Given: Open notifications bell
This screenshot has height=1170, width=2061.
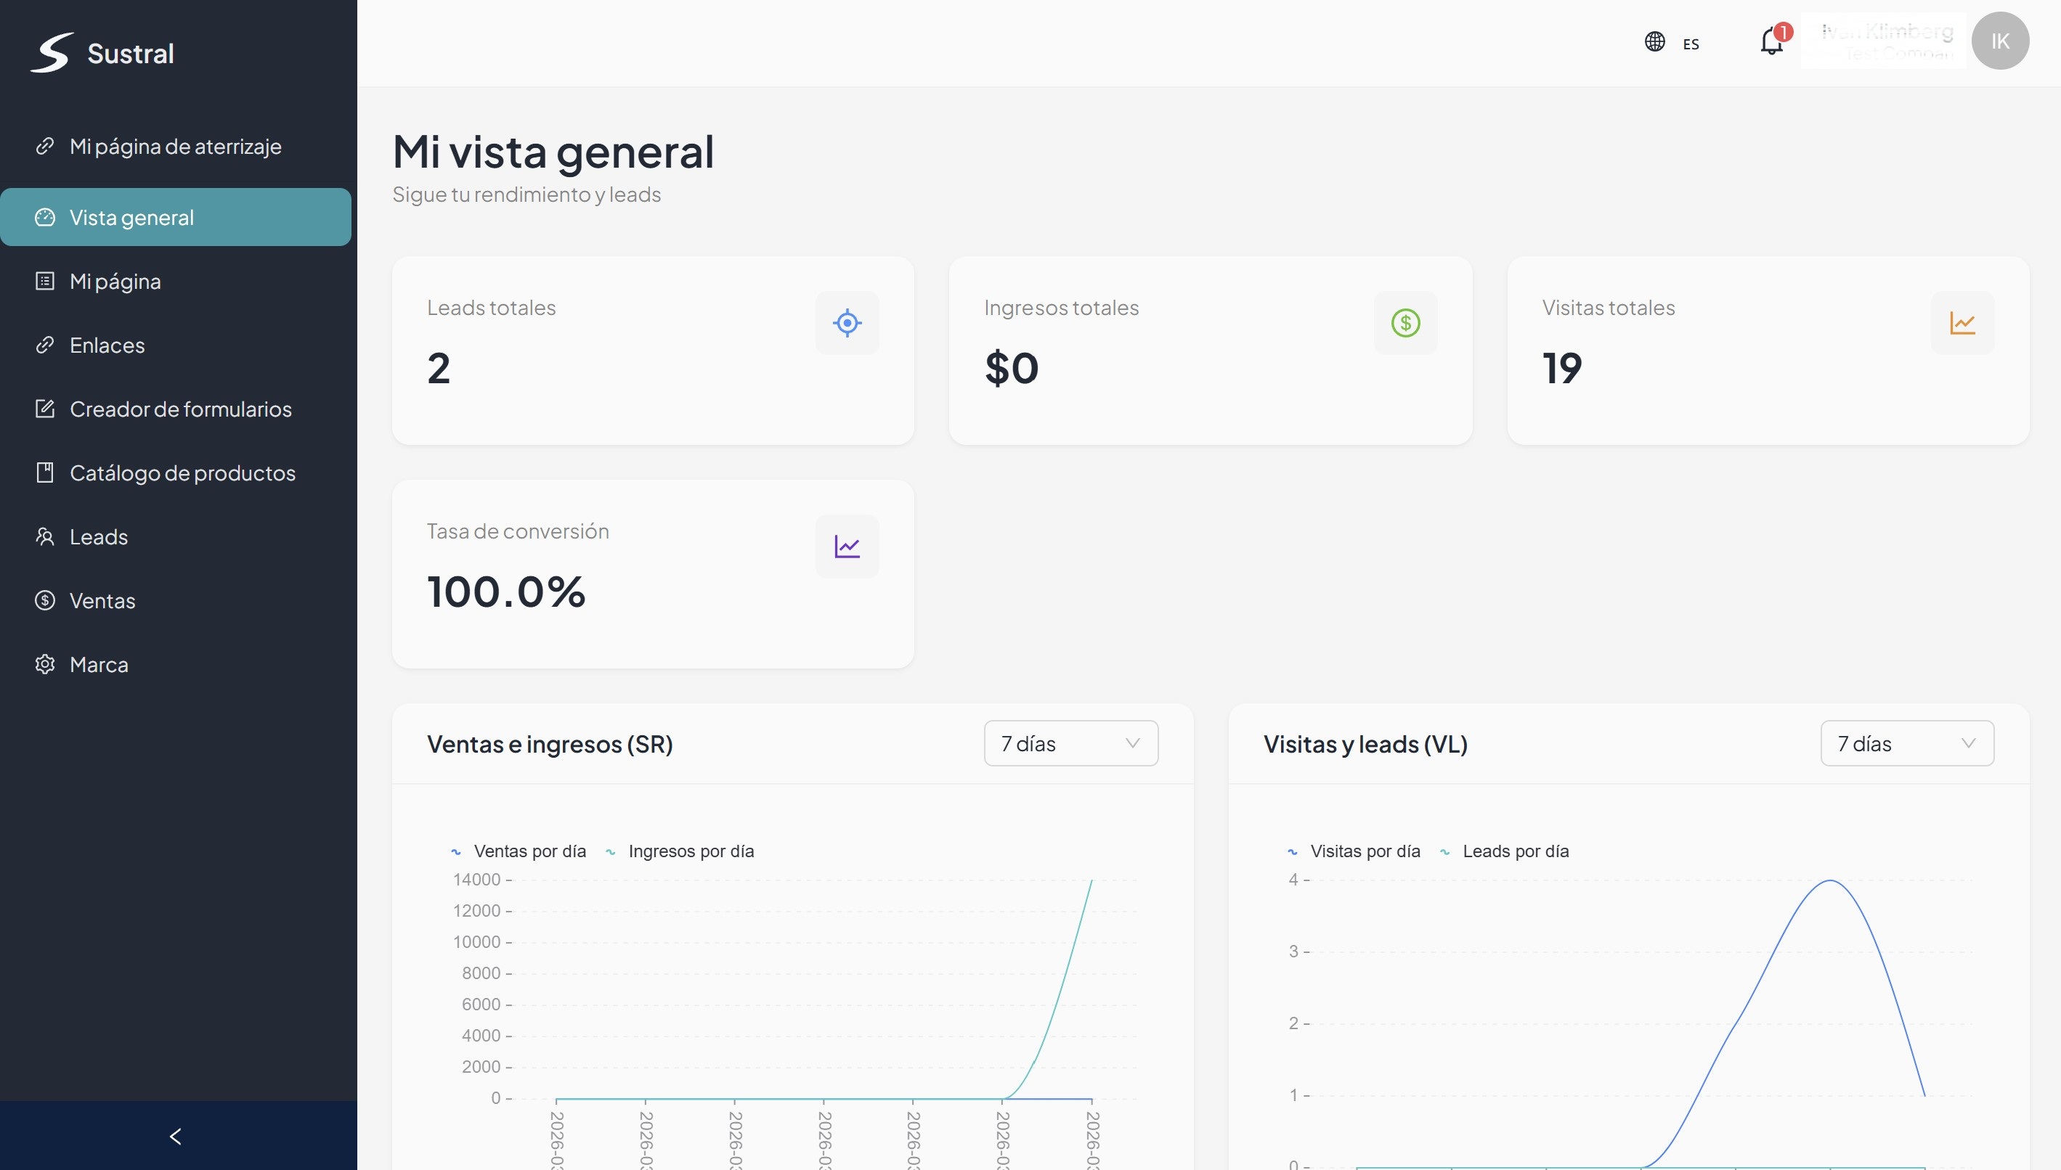Looking at the screenshot, I should 1772,41.
